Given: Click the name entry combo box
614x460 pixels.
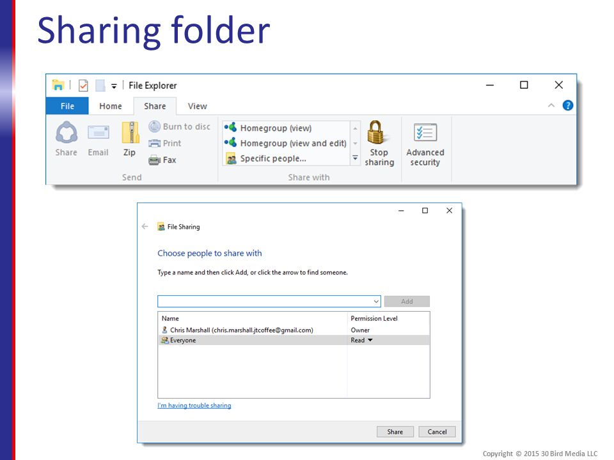Looking at the screenshot, I should tap(269, 301).
